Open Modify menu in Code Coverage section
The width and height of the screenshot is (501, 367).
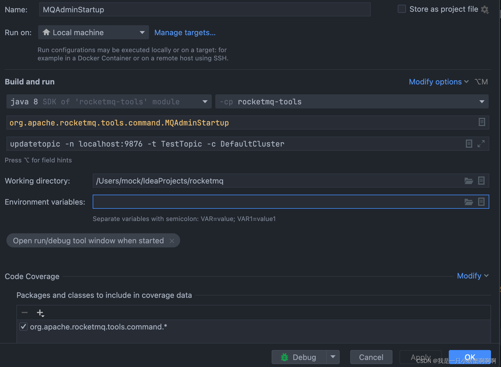(x=469, y=276)
